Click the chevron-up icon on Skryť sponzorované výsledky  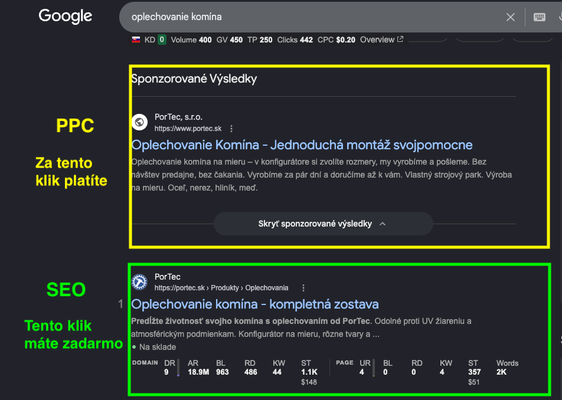click(383, 224)
